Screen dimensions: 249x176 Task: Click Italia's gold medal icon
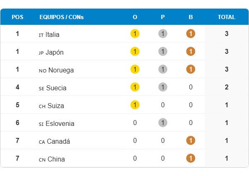(135, 34)
